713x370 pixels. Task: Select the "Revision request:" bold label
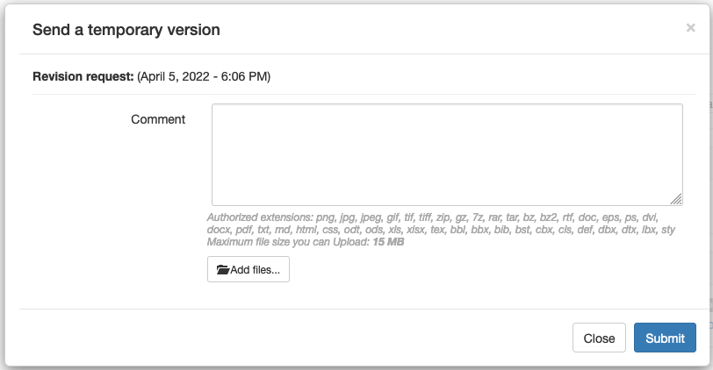[x=83, y=76]
